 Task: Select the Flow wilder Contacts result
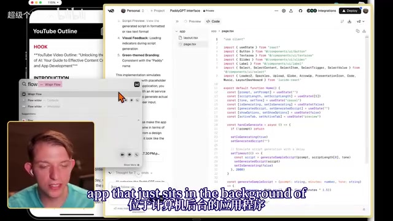click(x=80, y=100)
